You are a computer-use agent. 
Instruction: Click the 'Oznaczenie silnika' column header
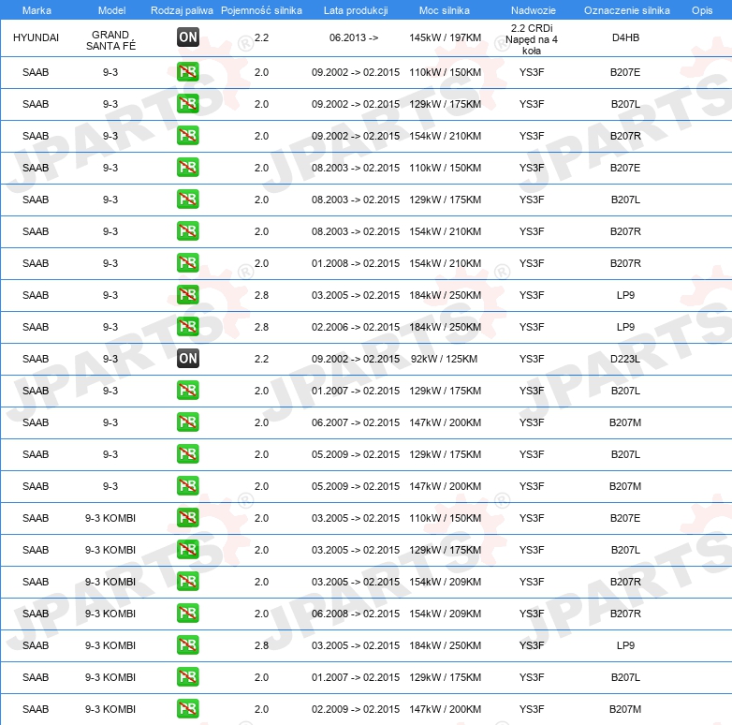pyautogui.click(x=627, y=10)
